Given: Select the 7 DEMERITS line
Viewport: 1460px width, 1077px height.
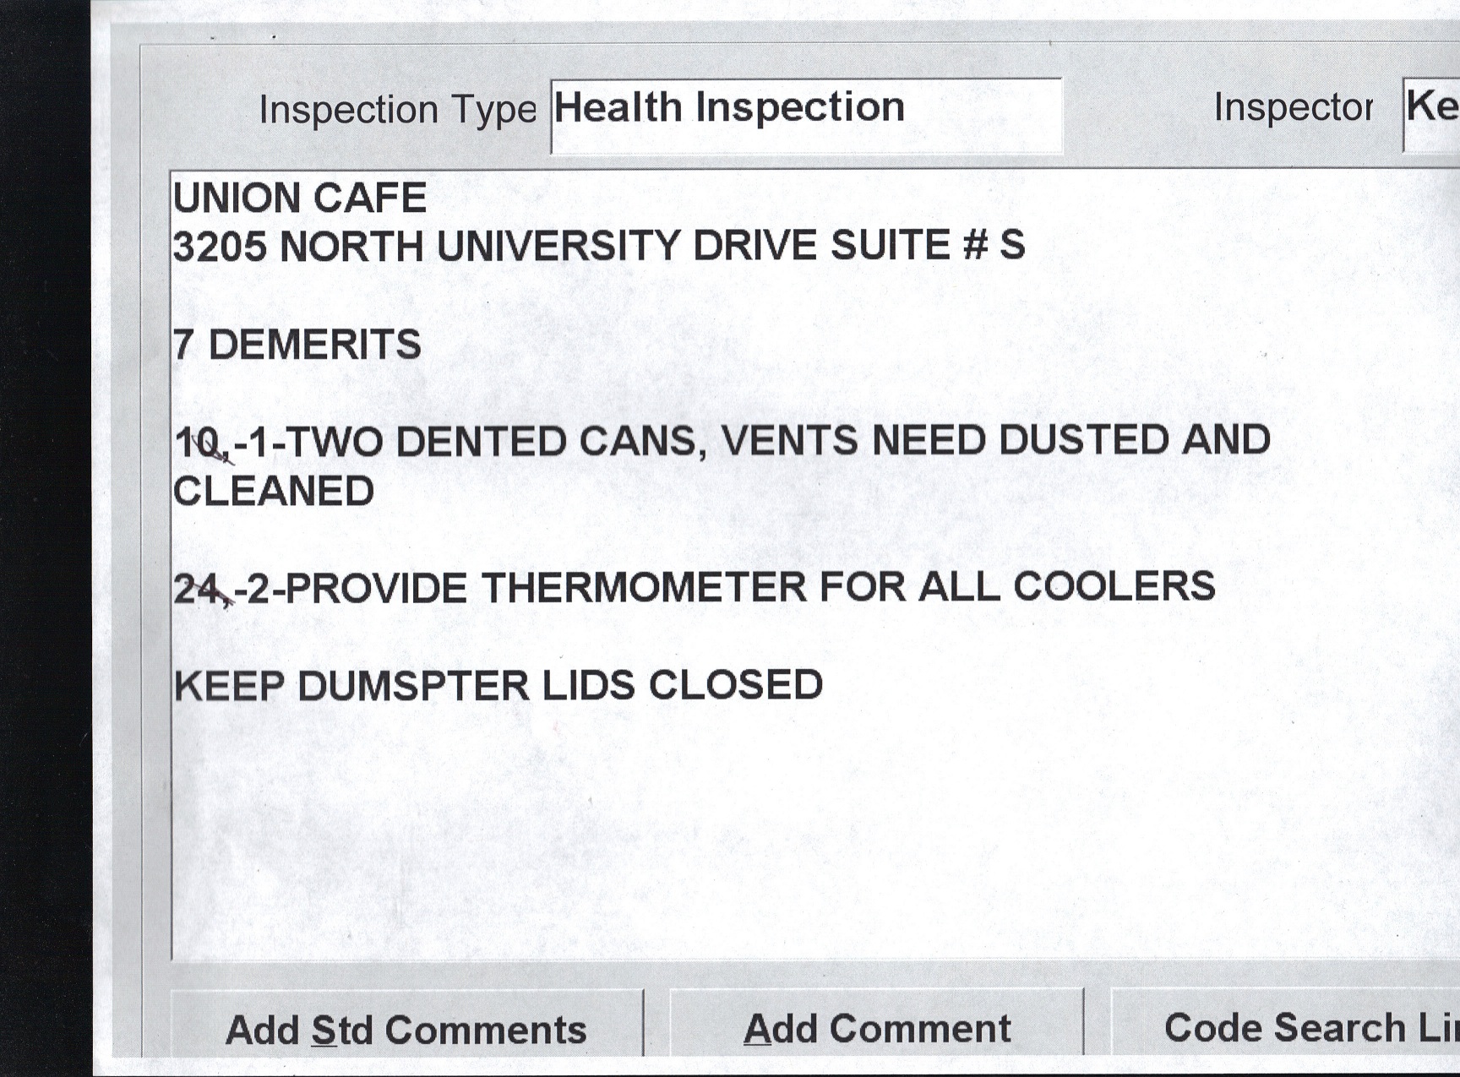Looking at the screenshot, I should 297,345.
